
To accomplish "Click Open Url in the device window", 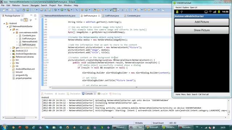I will pos(193,8).
